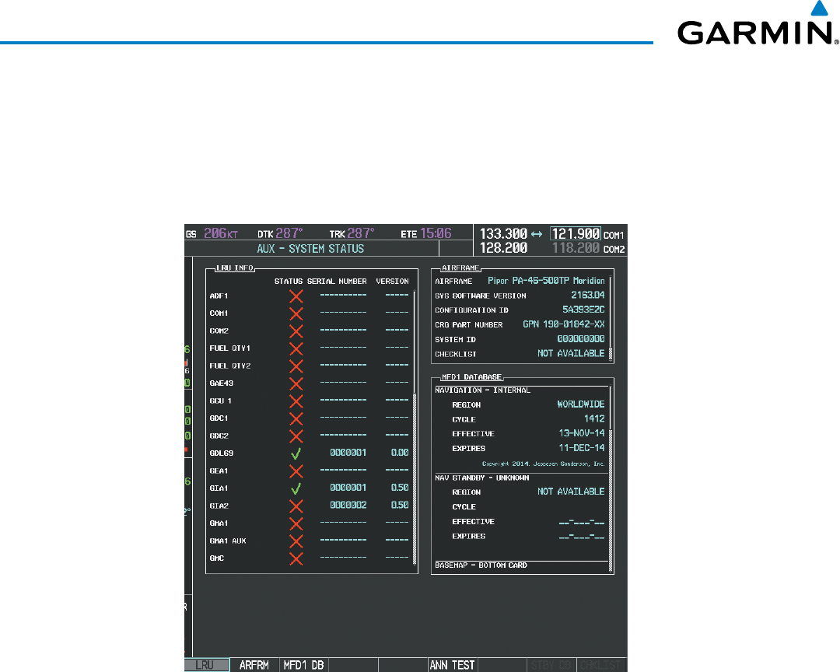Click effective date 13-NOV-14
Screen dimensions: 840x672
pyautogui.click(x=582, y=433)
